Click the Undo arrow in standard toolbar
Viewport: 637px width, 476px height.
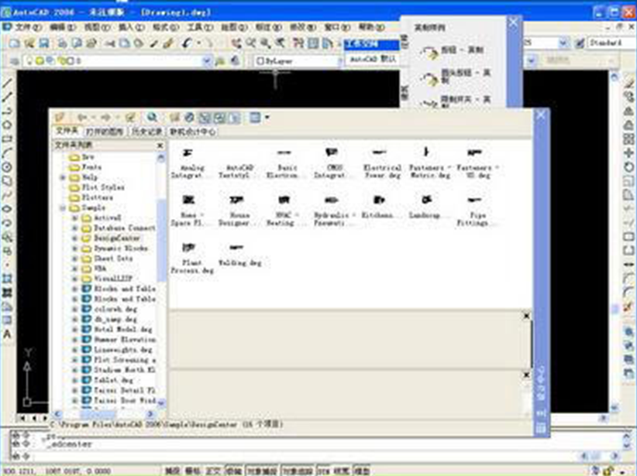(x=188, y=43)
